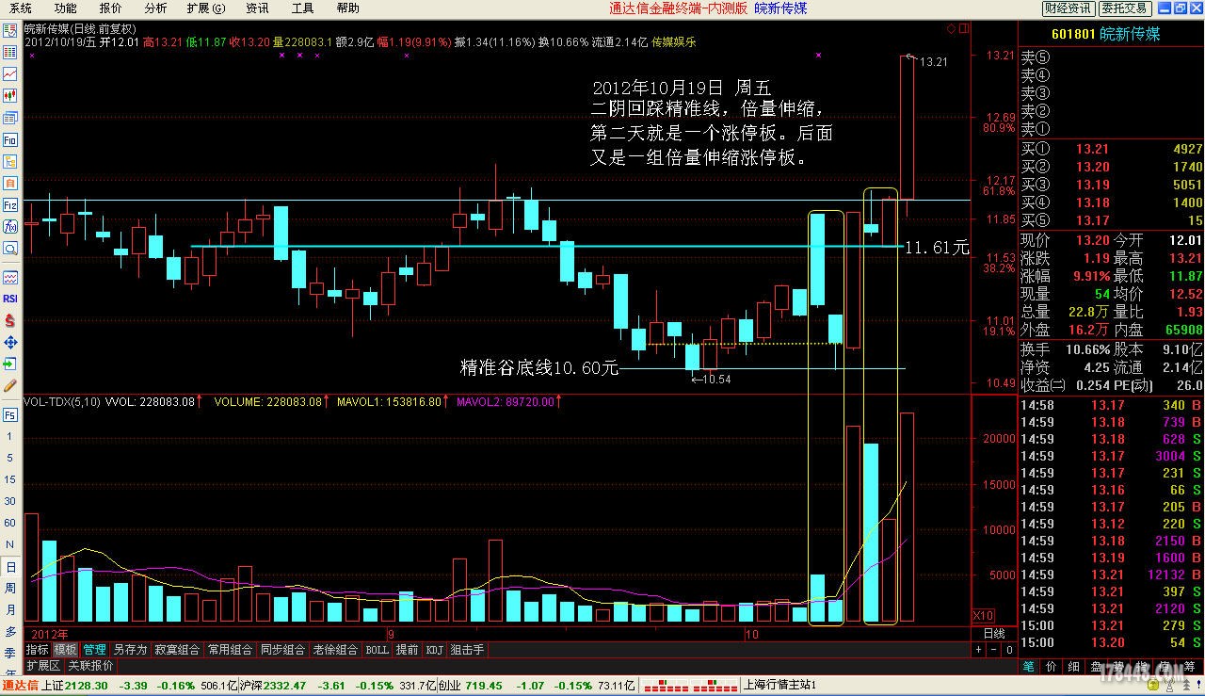Switch to the 价 price tab
This screenshot has height=696, width=1205.
[1052, 666]
